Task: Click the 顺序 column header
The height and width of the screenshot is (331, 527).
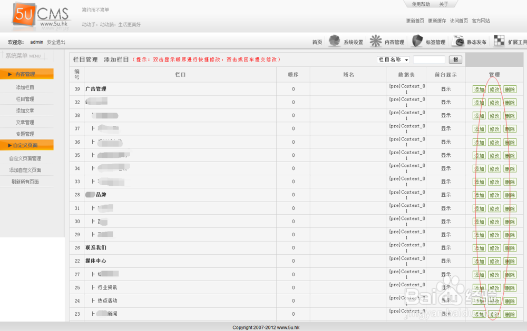Action: click(x=293, y=75)
